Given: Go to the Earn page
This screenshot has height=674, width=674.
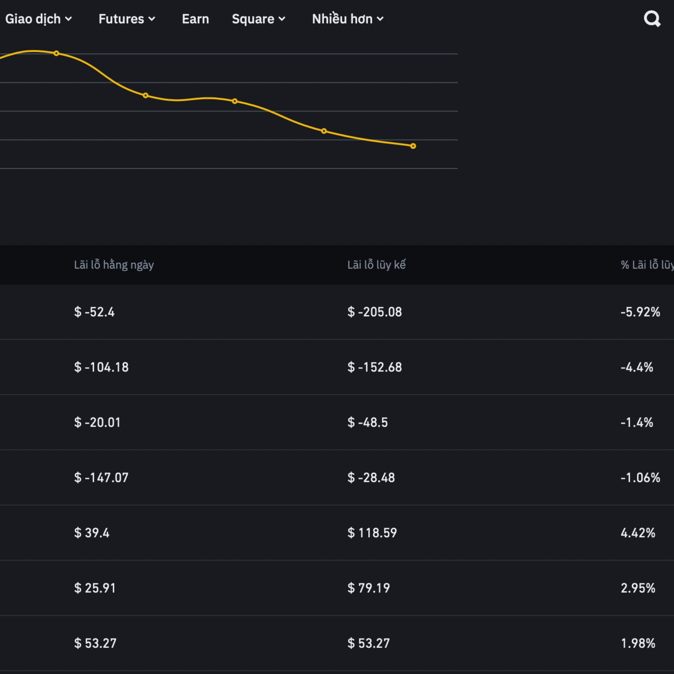Looking at the screenshot, I should coord(195,19).
